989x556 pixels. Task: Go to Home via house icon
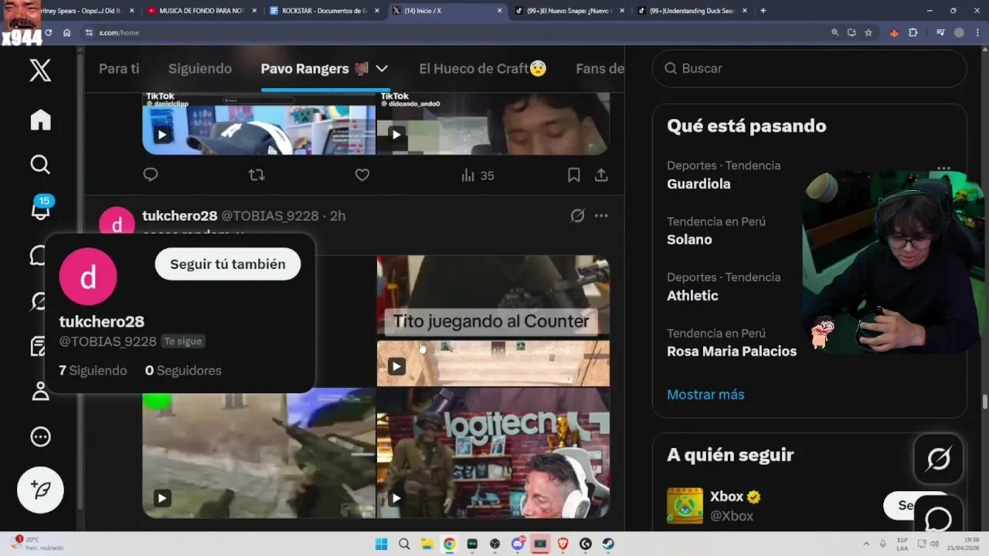(x=40, y=120)
